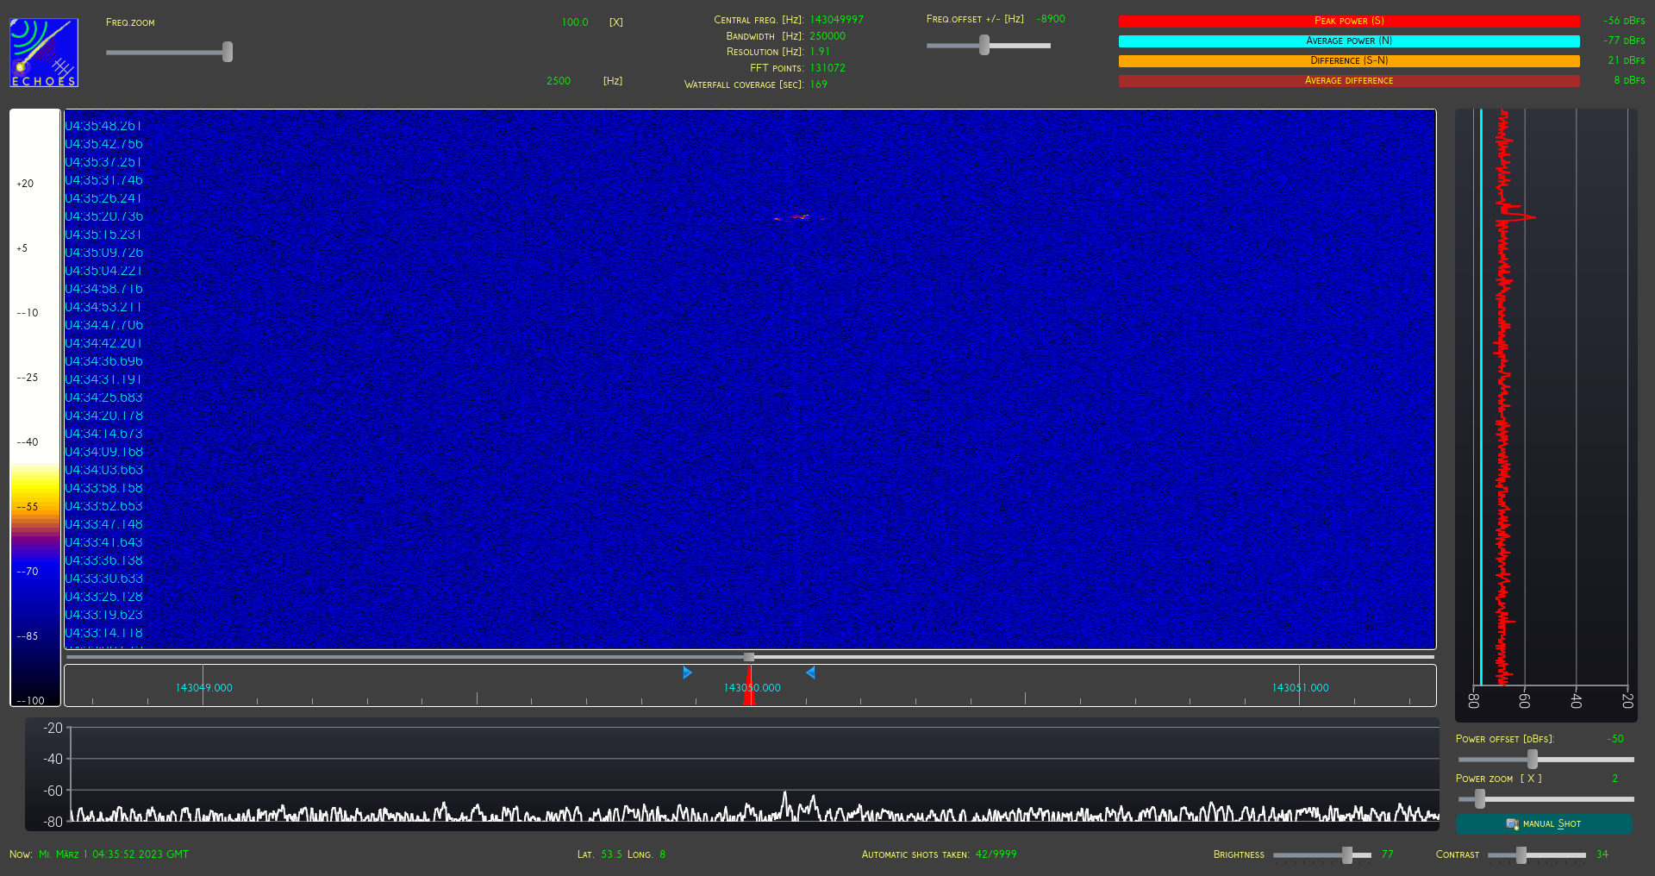Click the red echo trace in waterfall
Image resolution: width=1655 pixels, height=876 pixels.
point(800,217)
